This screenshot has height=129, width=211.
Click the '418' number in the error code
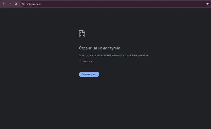click(x=93, y=61)
